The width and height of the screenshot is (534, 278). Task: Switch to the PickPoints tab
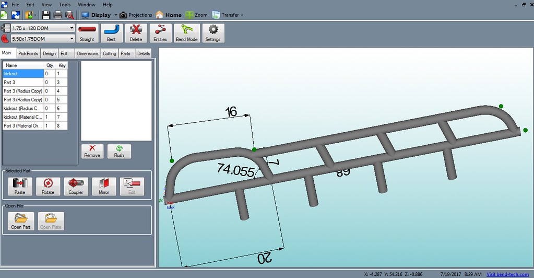[x=28, y=53]
